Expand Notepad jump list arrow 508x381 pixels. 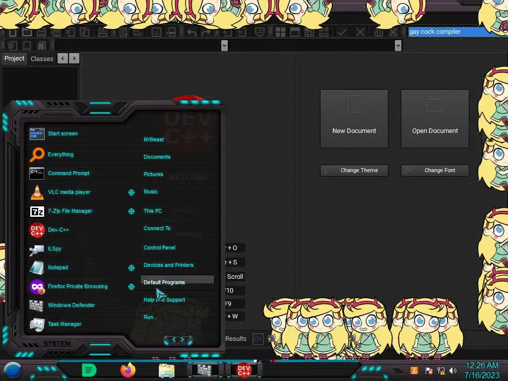tap(131, 267)
